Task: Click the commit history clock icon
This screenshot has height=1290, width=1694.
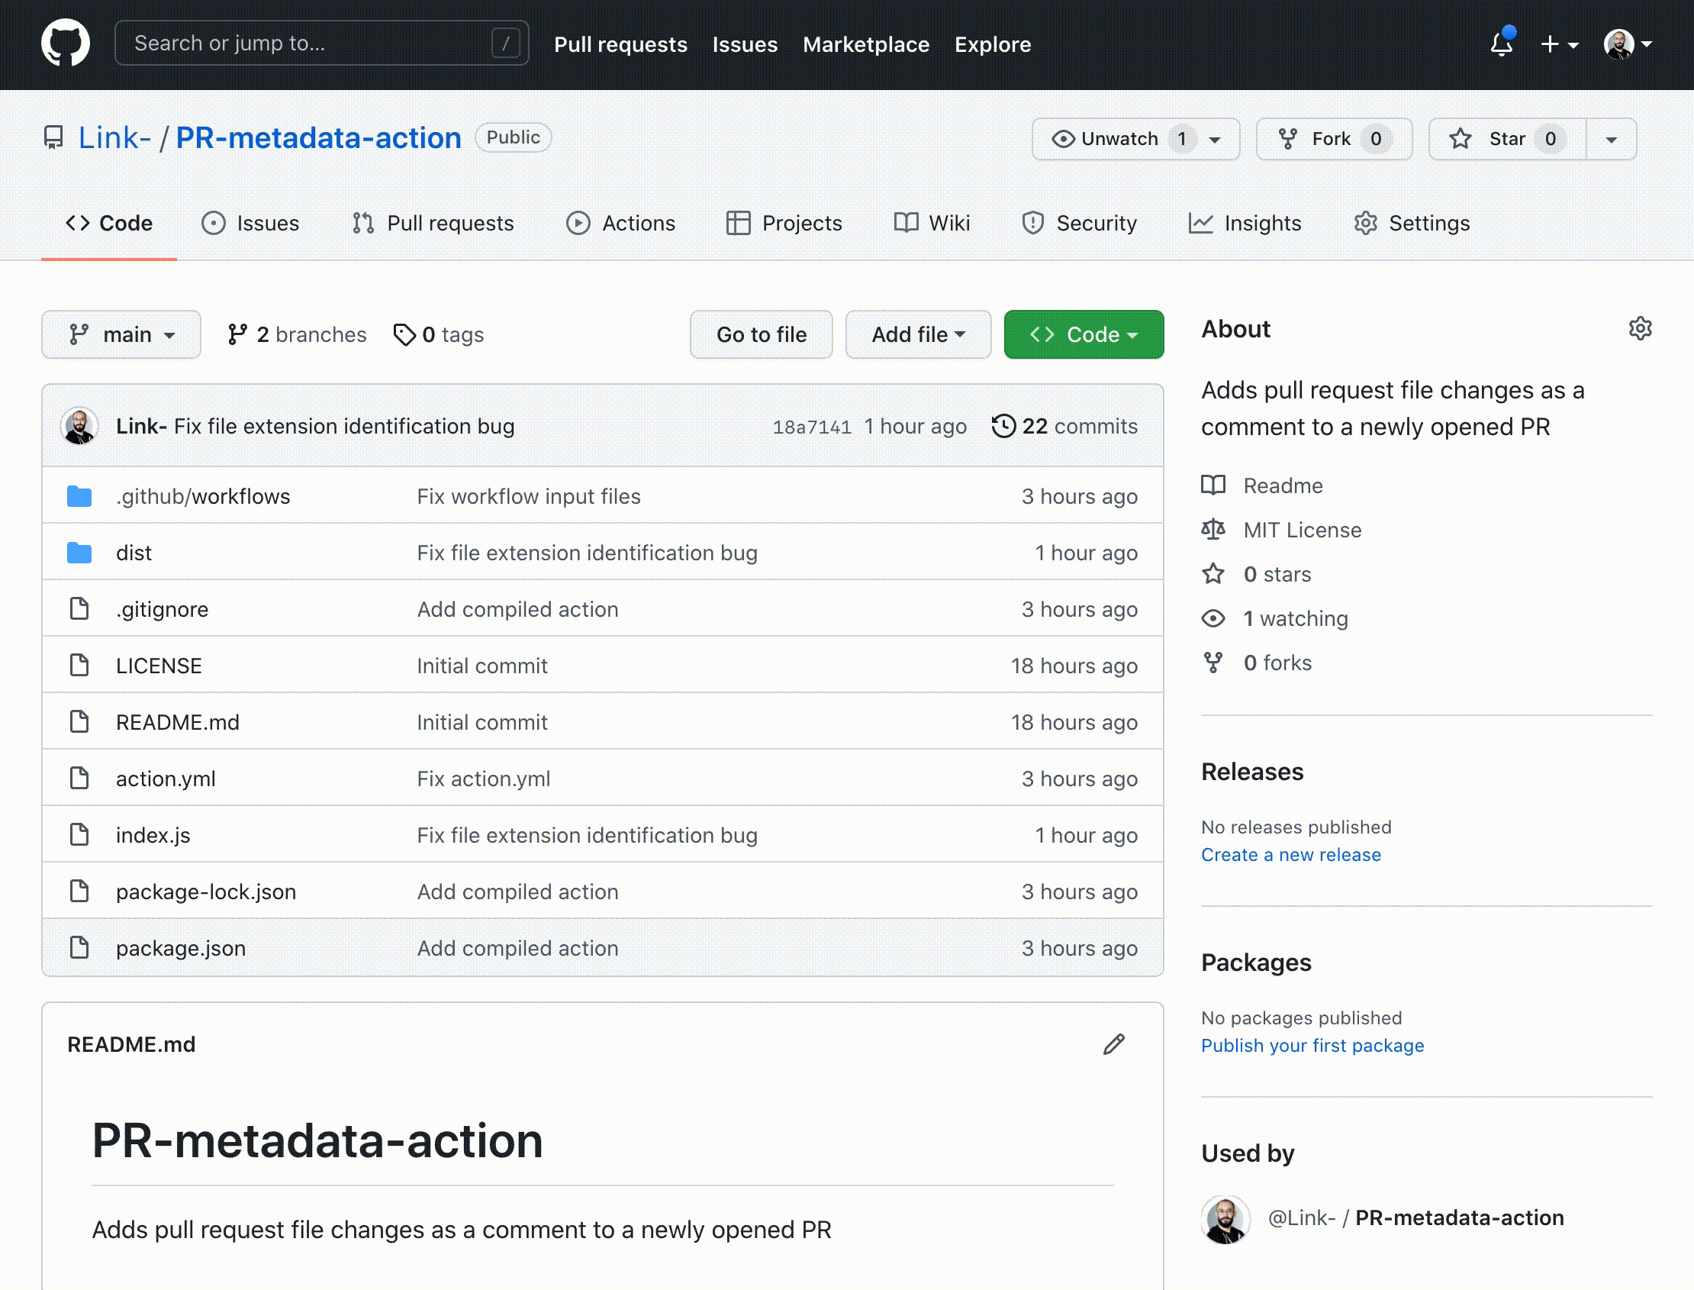Action: click(1003, 425)
